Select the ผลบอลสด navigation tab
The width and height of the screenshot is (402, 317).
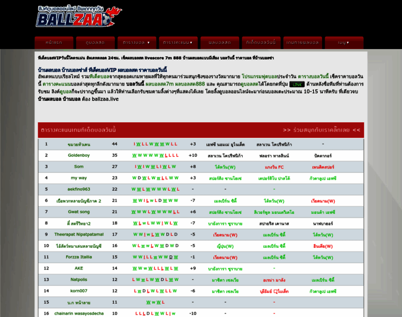(219, 42)
